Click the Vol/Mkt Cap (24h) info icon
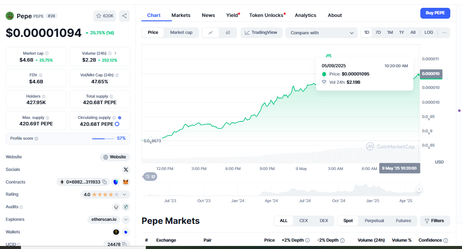 click(x=117, y=75)
